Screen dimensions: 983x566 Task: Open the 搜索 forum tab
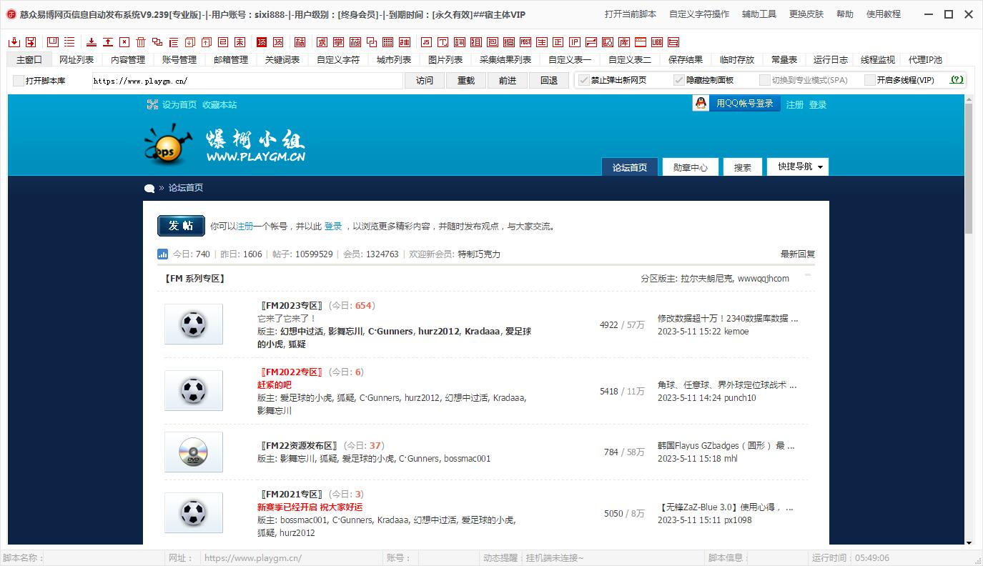742,167
